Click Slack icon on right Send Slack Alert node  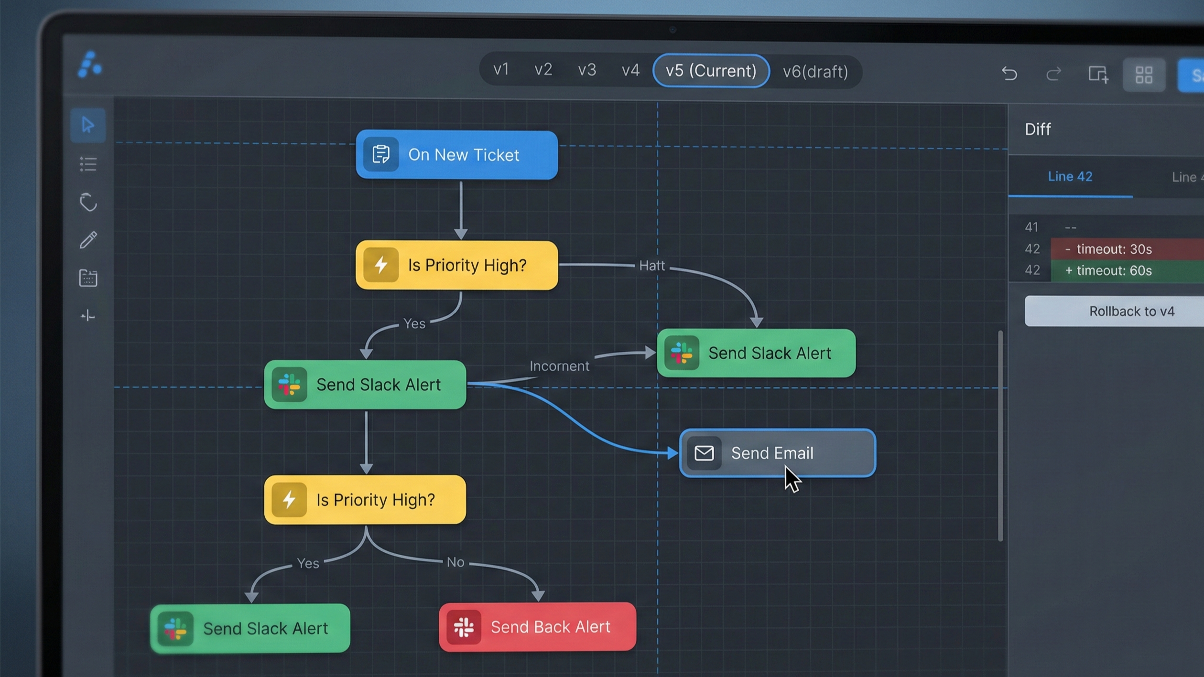tap(682, 353)
